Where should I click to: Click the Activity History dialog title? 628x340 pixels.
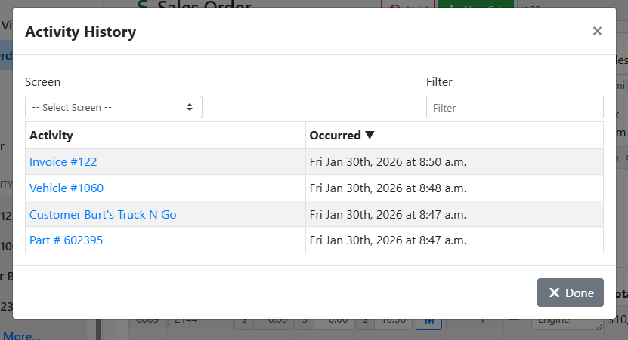click(81, 32)
